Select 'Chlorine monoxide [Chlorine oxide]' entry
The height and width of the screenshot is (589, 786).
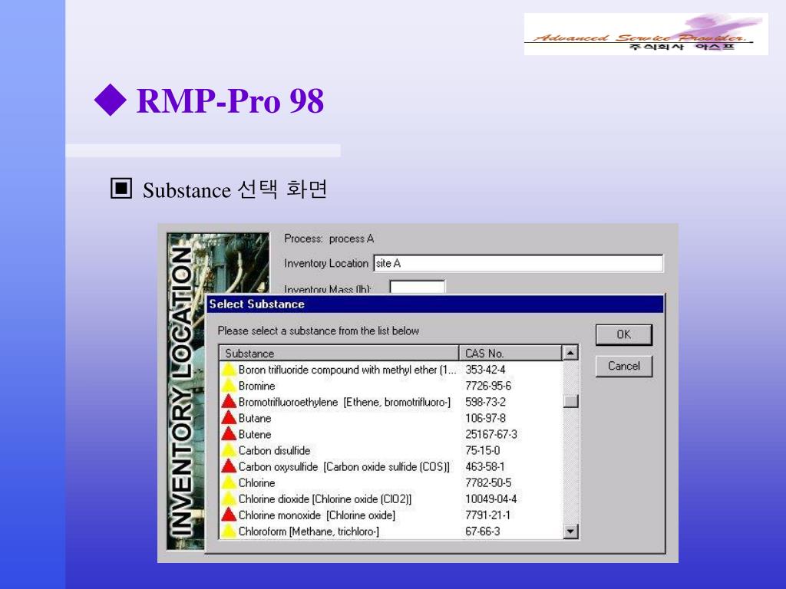317,515
